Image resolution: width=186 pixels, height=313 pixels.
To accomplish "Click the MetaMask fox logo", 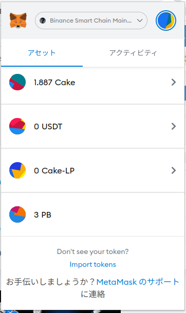I will [x=18, y=21].
